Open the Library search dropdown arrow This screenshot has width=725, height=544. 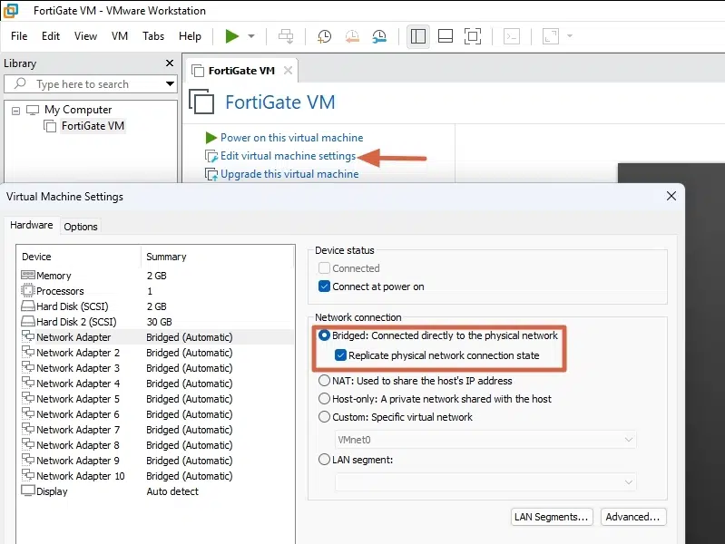[x=170, y=84]
